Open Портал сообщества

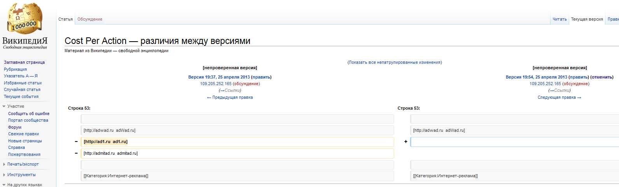point(28,120)
